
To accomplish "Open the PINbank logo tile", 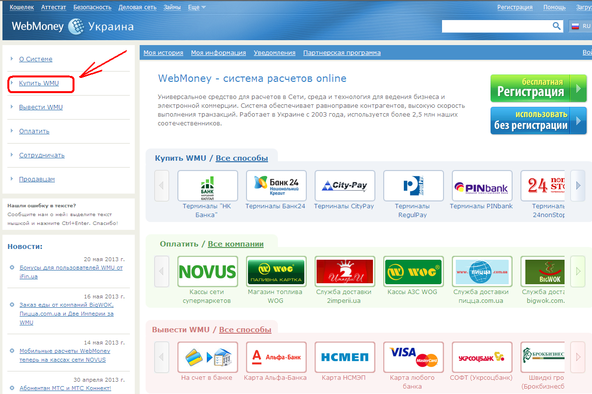I will pyautogui.click(x=482, y=186).
